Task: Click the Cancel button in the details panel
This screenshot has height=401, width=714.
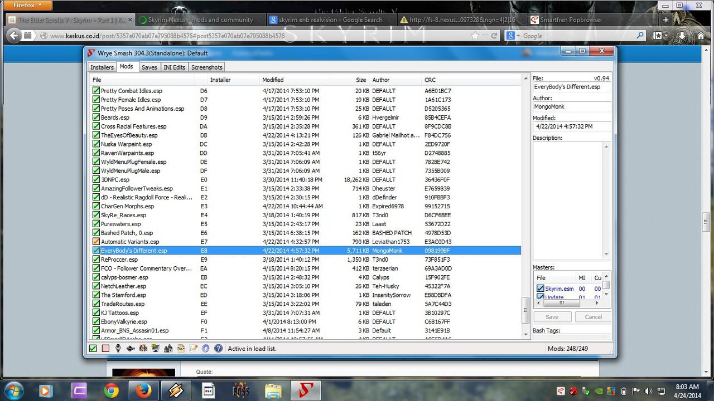Action: click(593, 317)
